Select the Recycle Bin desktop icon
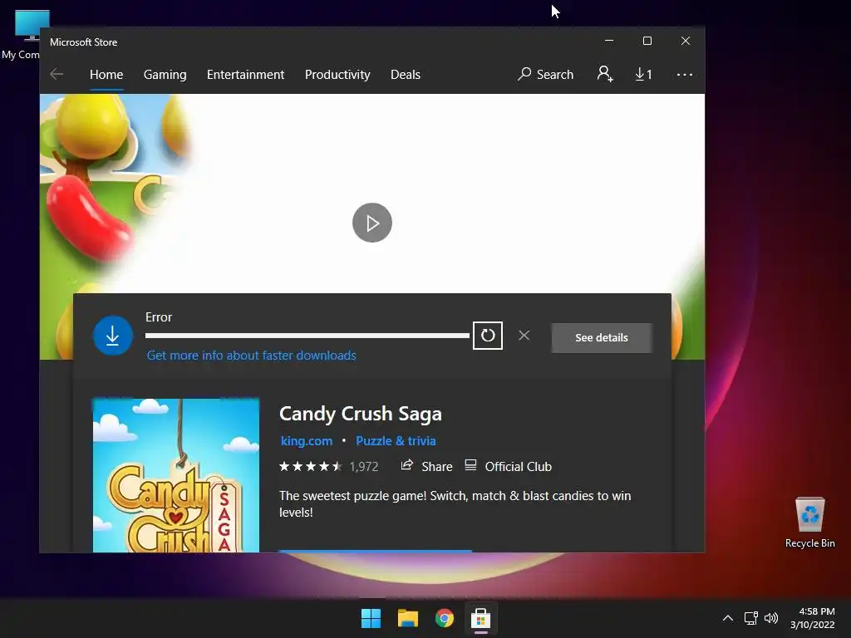This screenshot has width=851, height=638. [809, 523]
